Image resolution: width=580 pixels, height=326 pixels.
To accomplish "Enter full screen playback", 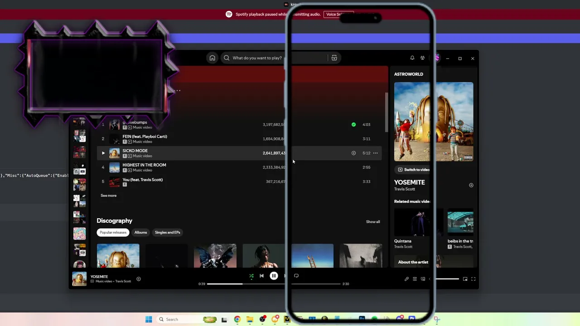I will (473, 279).
